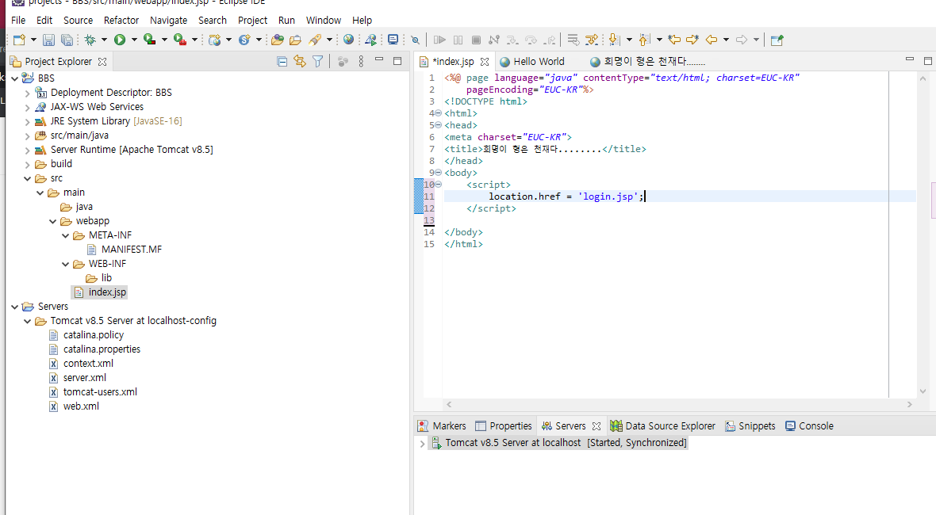Expand Deployment Descriptor: BBS node
Viewport: 936px width, 515px height.
(28, 93)
